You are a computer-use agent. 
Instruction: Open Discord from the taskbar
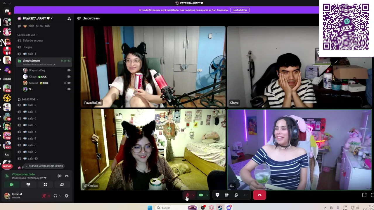[x=229, y=208]
